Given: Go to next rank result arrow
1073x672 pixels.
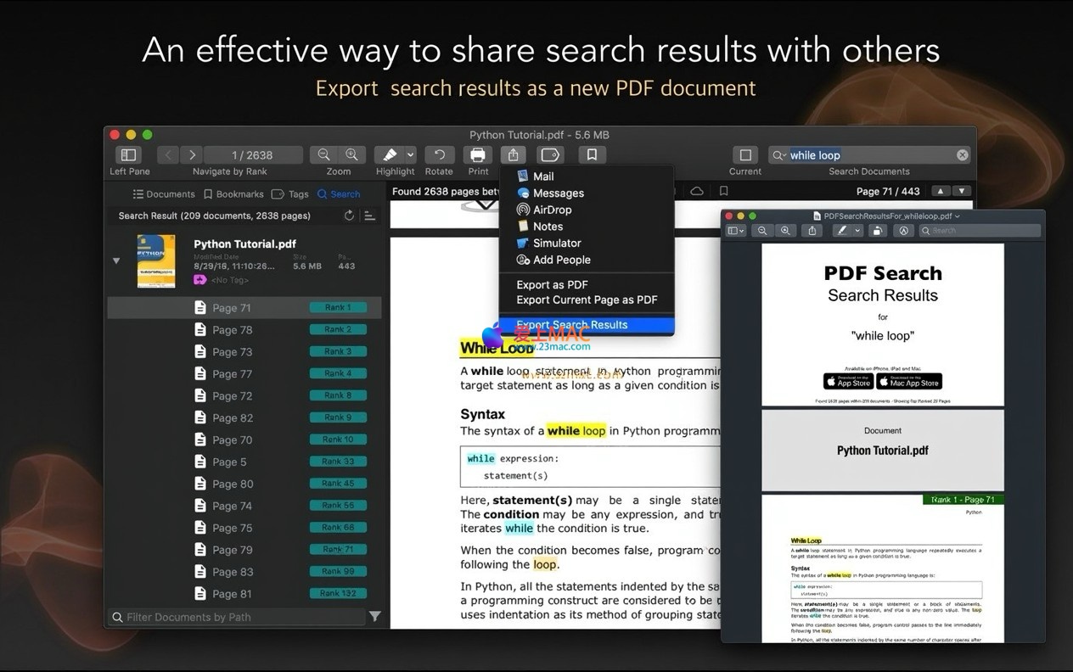Looking at the screenshot, I should [x=193, y=154].
